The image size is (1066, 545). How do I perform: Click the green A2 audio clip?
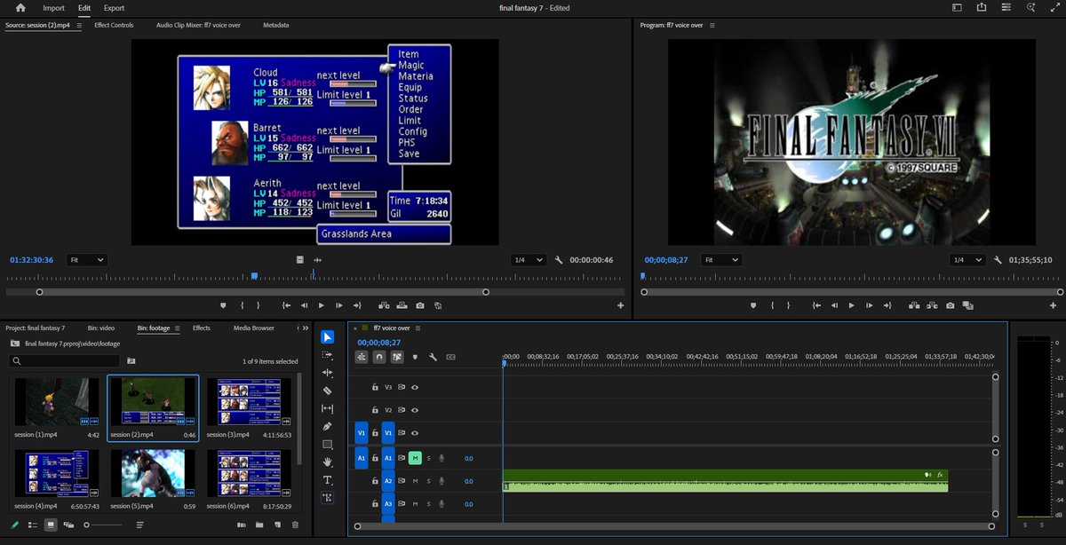click(725, 481)
